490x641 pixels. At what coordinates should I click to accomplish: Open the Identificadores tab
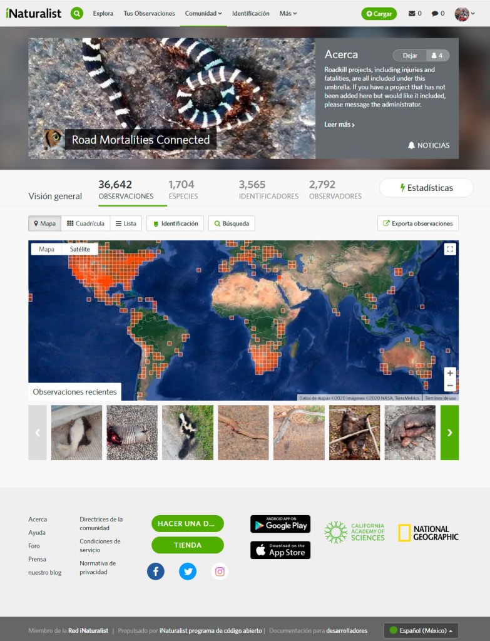pyautogui.click(x=268, y=190)
